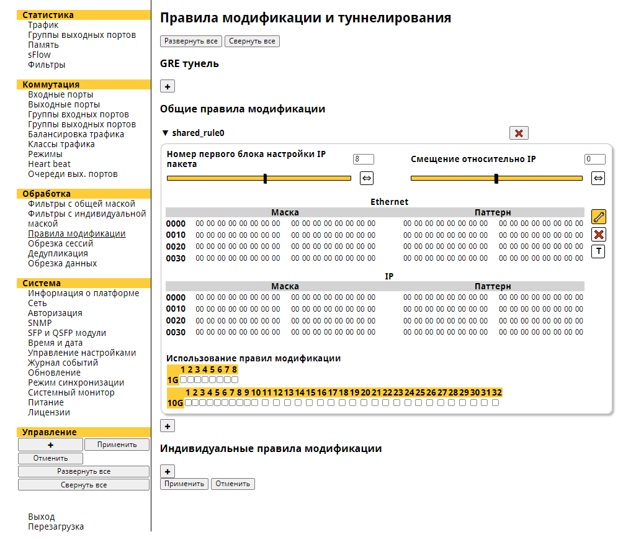
Task: Open the sFlow statistics page
Action: coord(39,55)
